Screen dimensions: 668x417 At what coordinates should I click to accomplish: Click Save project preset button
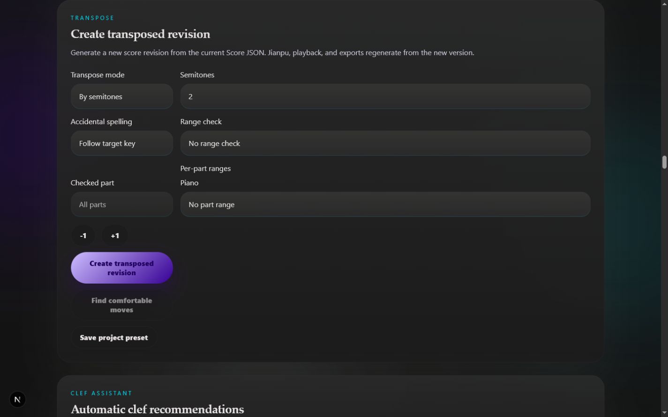click(x=114, y=337)
